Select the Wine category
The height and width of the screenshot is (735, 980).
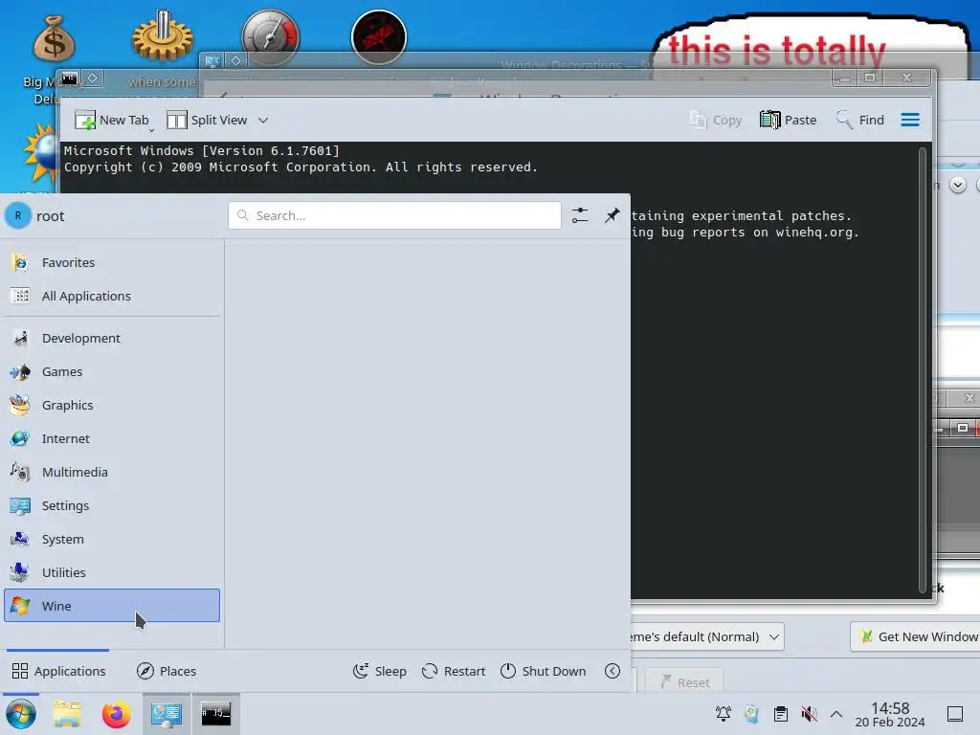[112, 606]
